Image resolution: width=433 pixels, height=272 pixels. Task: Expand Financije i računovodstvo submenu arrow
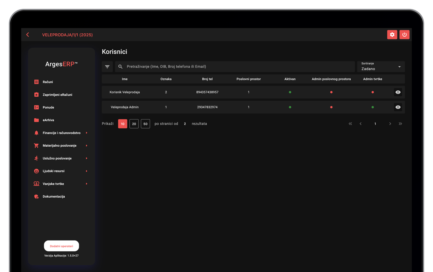87,133
